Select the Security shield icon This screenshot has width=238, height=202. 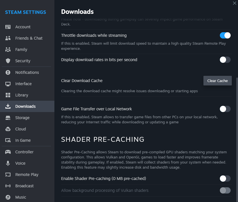coord(8,61)
